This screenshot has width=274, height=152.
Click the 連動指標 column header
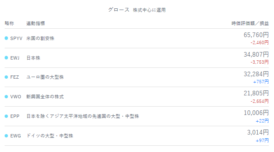point(36,23)
